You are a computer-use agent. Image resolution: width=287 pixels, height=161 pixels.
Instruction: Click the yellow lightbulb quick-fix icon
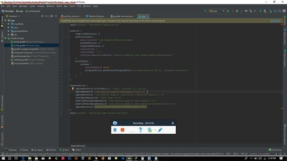(x=73, y=89)
